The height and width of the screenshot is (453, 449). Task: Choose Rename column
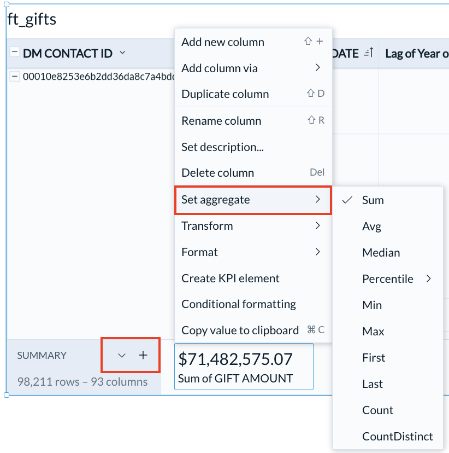[253, 121]
